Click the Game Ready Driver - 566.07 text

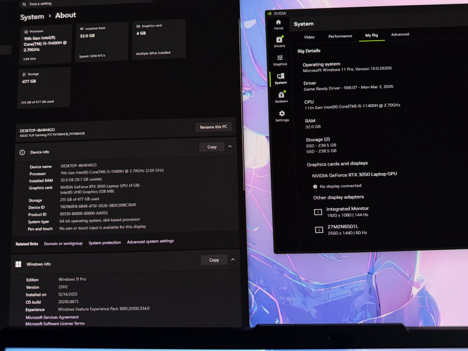(x=348, y=88)
